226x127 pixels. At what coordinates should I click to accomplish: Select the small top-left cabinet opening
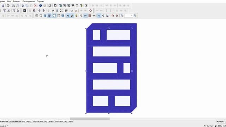(96, 35)
